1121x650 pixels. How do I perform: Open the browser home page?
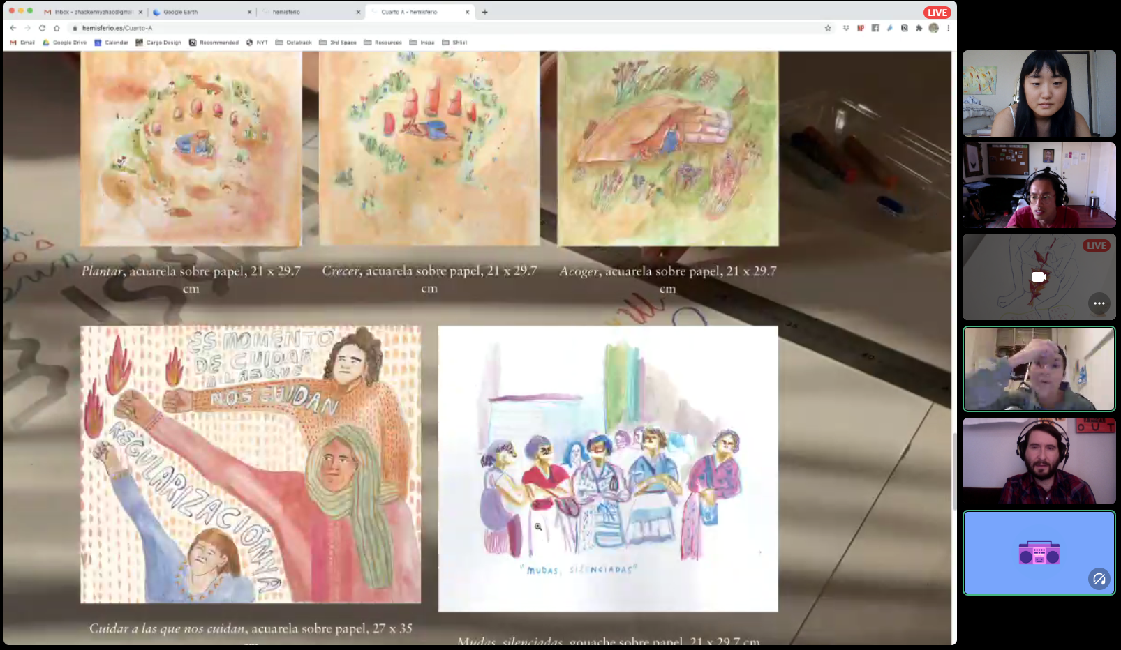click(x=57, y=28)
